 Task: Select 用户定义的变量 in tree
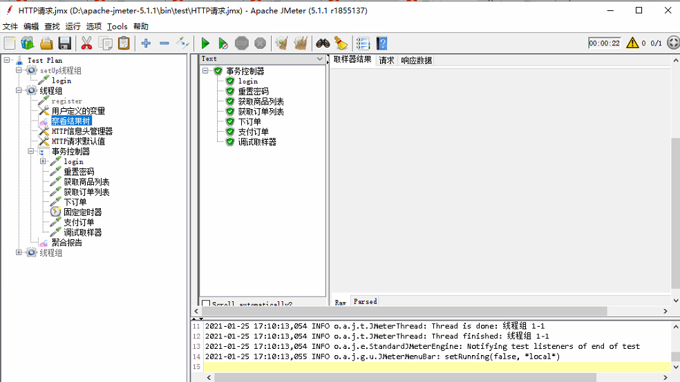[x=78, y=111]
